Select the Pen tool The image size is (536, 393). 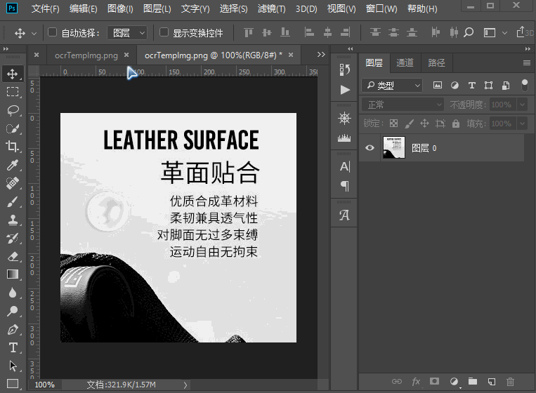click(13, 329)
